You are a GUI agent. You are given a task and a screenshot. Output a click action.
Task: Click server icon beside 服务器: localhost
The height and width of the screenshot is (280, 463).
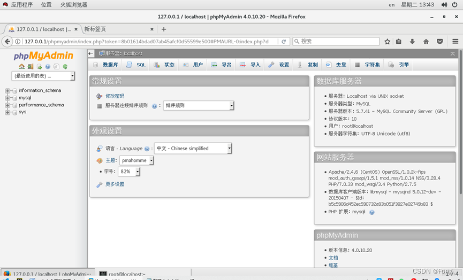click(102, 53)
